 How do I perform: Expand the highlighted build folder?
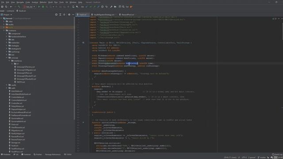click(x=4, y=27)
